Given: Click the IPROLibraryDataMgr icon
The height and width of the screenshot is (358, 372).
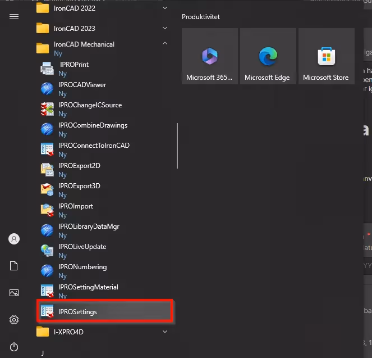Looking at the screenshot, I should (47, 230).
